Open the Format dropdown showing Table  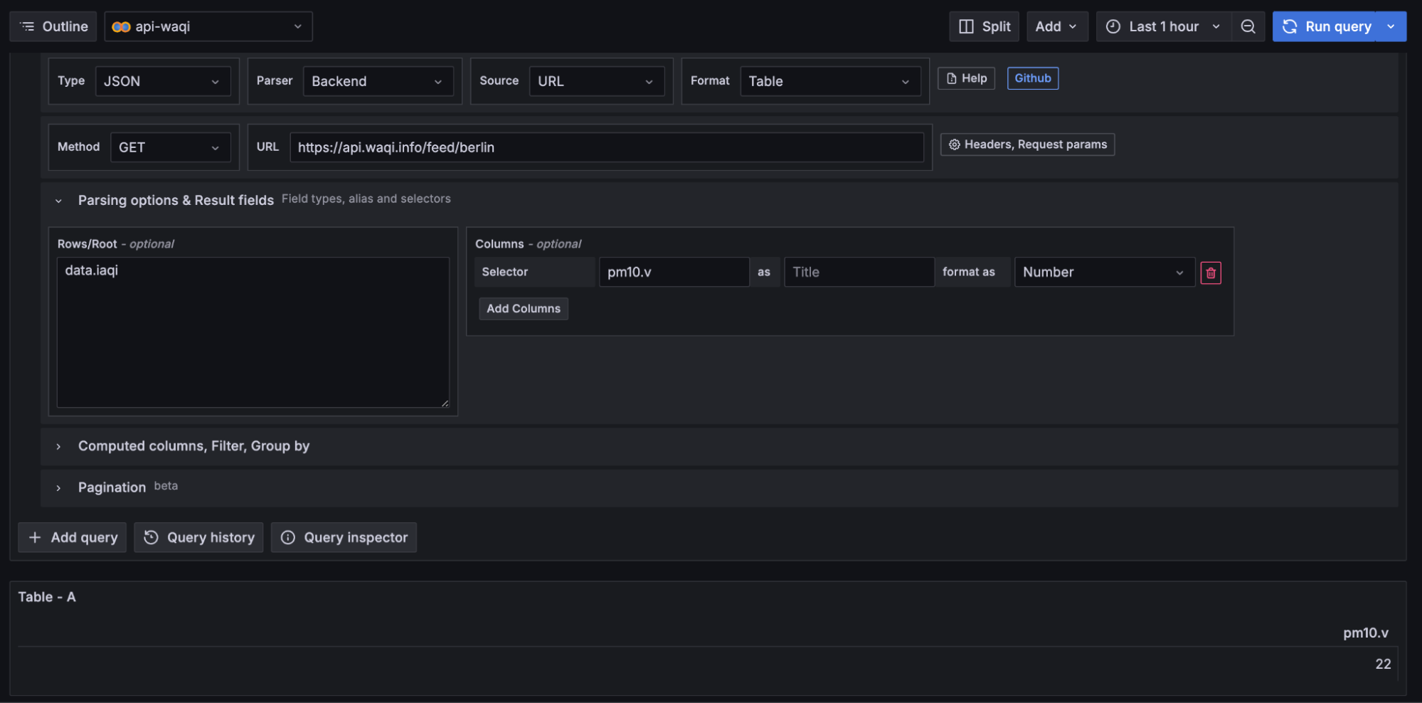pyautogui.click(x=829, y=81)
